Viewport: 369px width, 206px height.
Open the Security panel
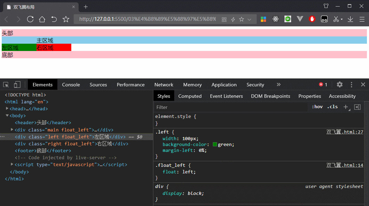point(255,85)
